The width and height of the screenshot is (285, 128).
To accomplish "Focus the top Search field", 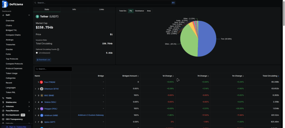I will click(104, 3).
